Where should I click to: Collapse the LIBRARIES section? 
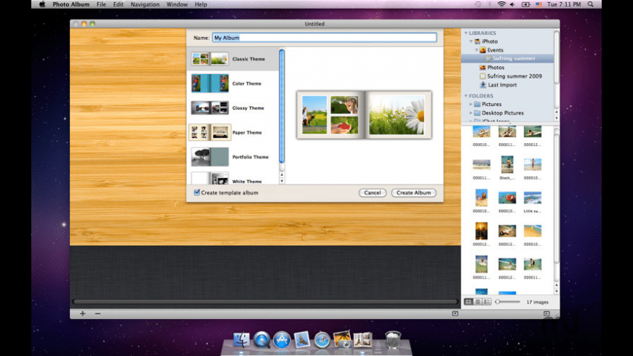coord(466,33)
